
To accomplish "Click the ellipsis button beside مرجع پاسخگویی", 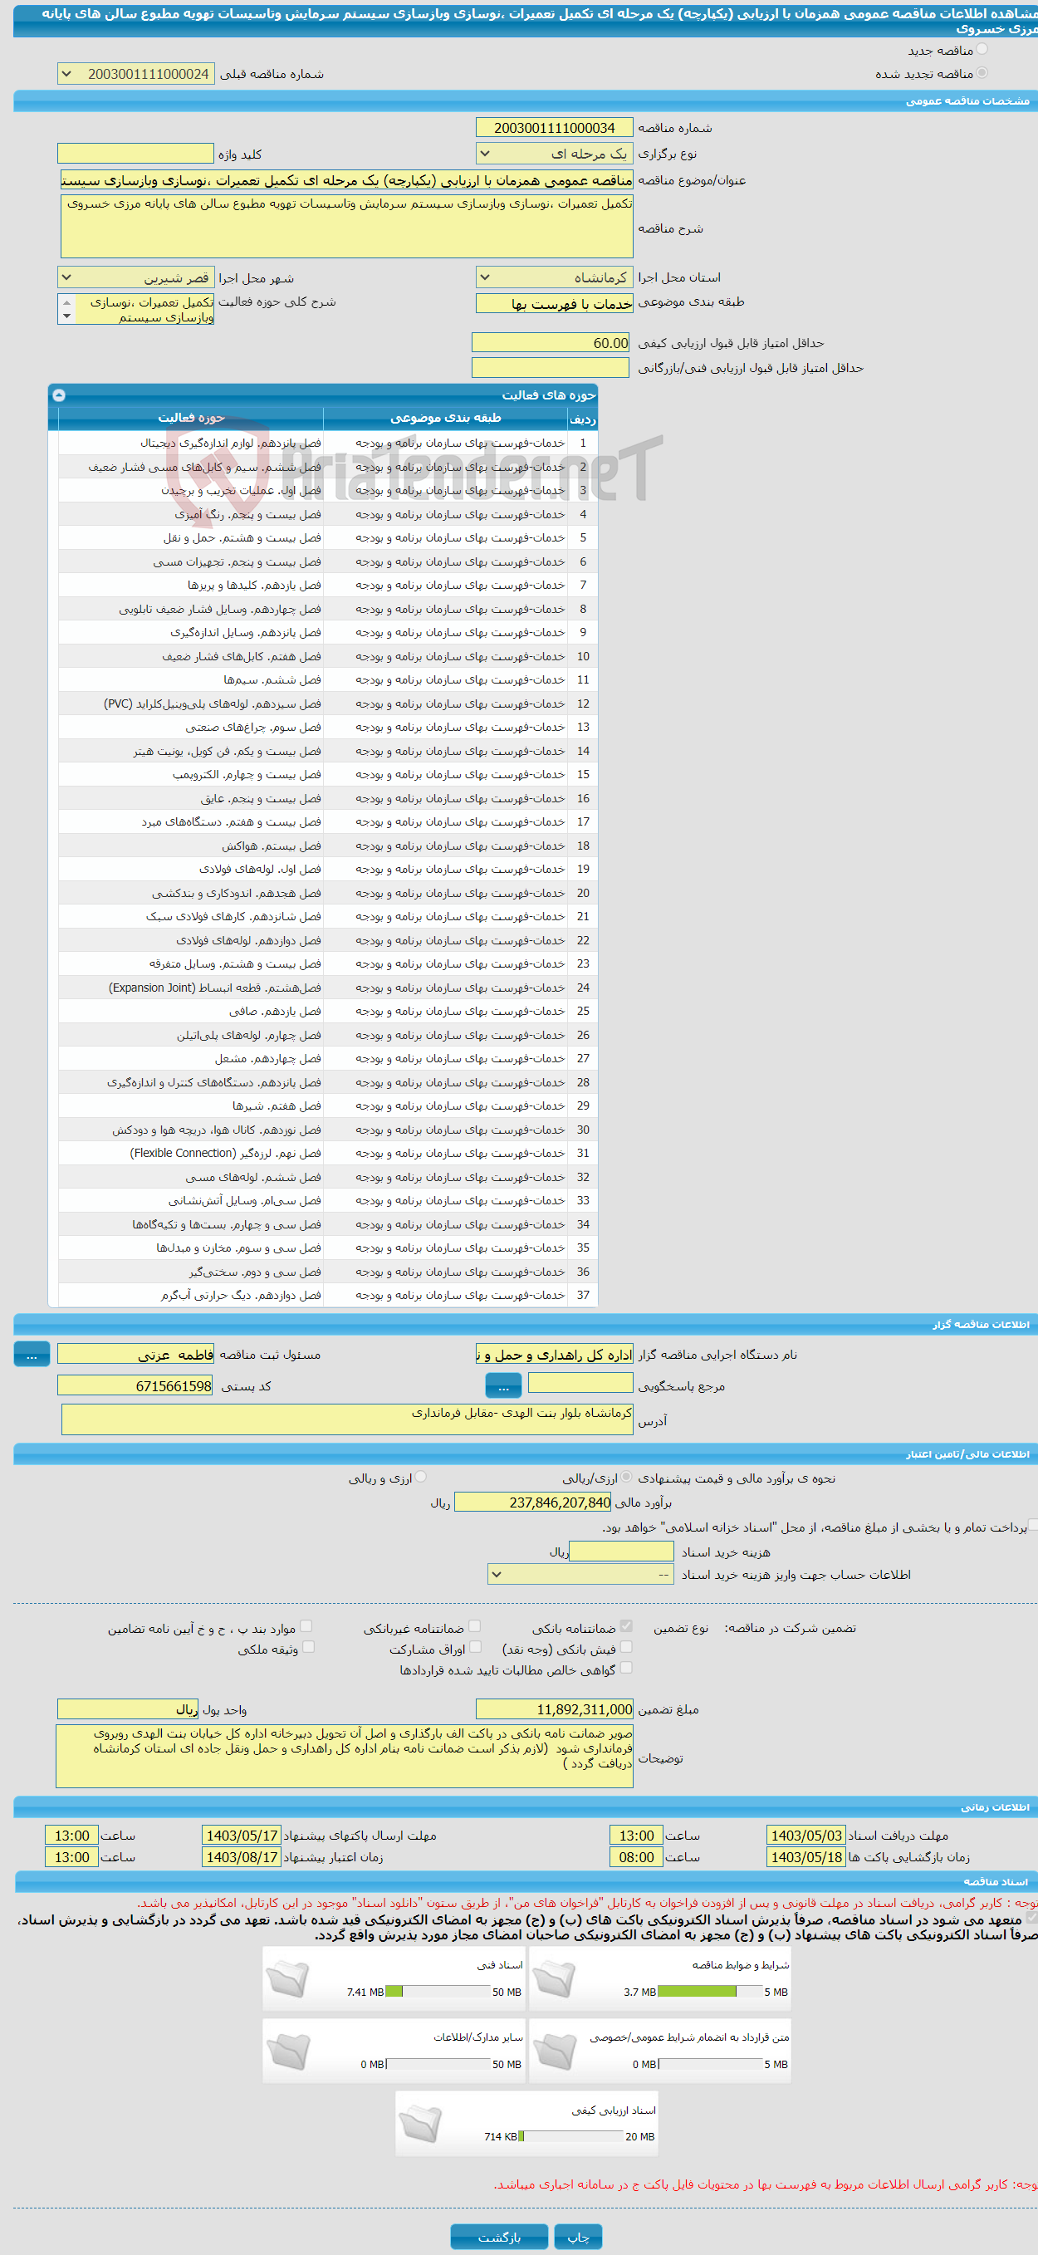I will tap(503, 1385).
